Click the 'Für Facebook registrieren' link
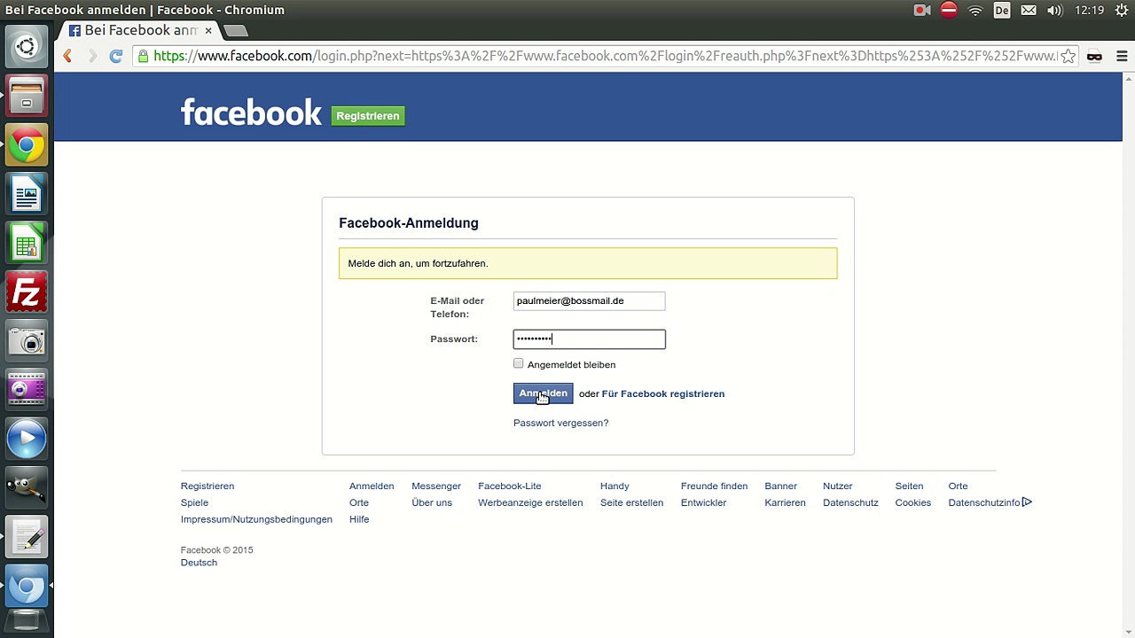The image size is (1135, 638). 662,393
